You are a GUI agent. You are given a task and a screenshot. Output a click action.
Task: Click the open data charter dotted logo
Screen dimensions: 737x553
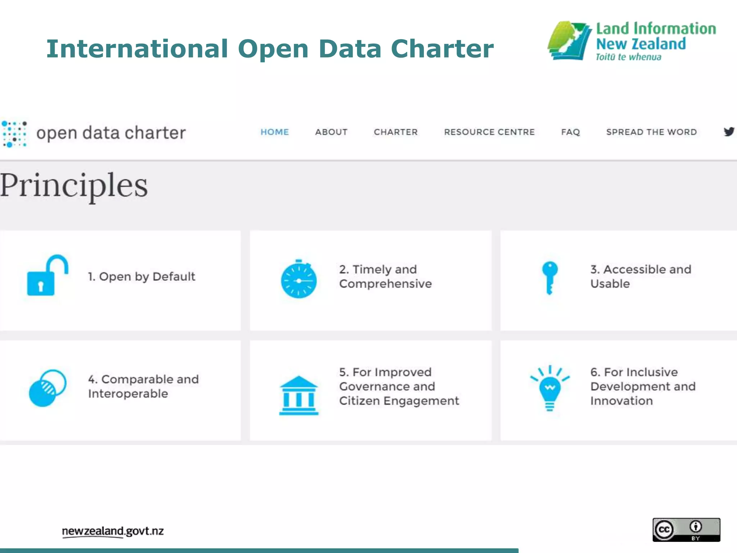point(14,134)
